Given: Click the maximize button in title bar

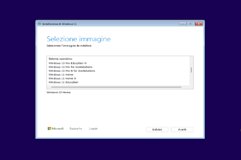Looking at the screenshot, I should tap(191, 24).
